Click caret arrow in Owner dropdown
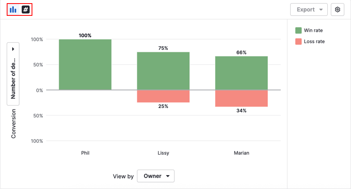This screenshot has width=351, height=189. click(168, 176)
